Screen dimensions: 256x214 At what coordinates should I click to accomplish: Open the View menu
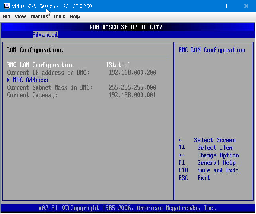tap(20, 17)
